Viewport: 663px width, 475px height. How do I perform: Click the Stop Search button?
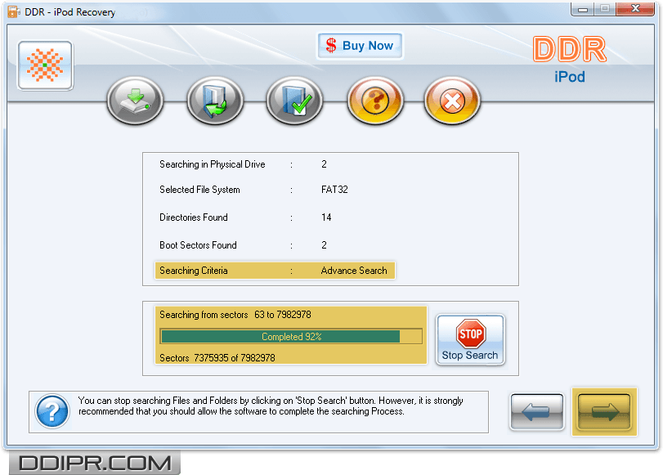click(470, 339)
